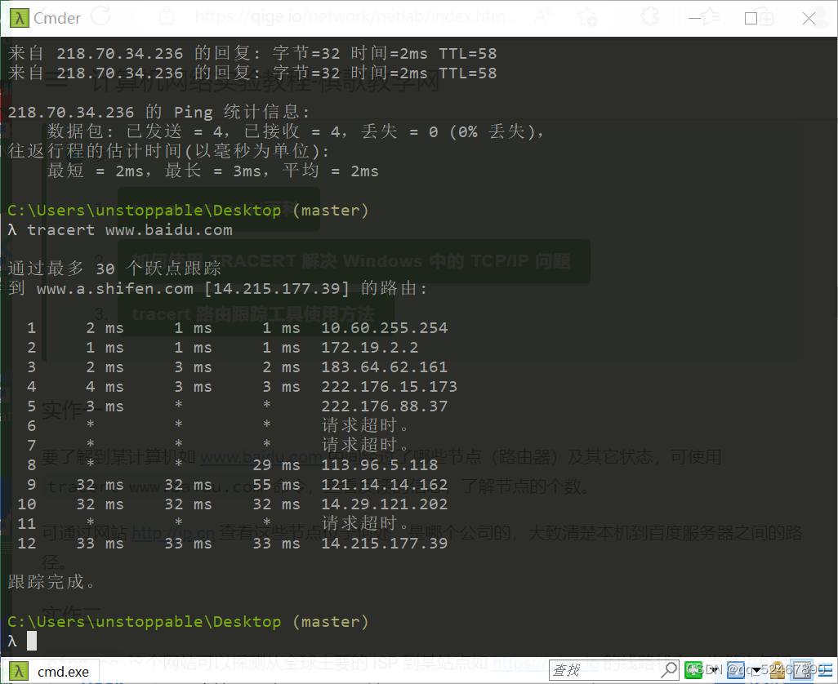
Task: Open dropdown arrow beside blue consoles icon
Action: point(757,669)
